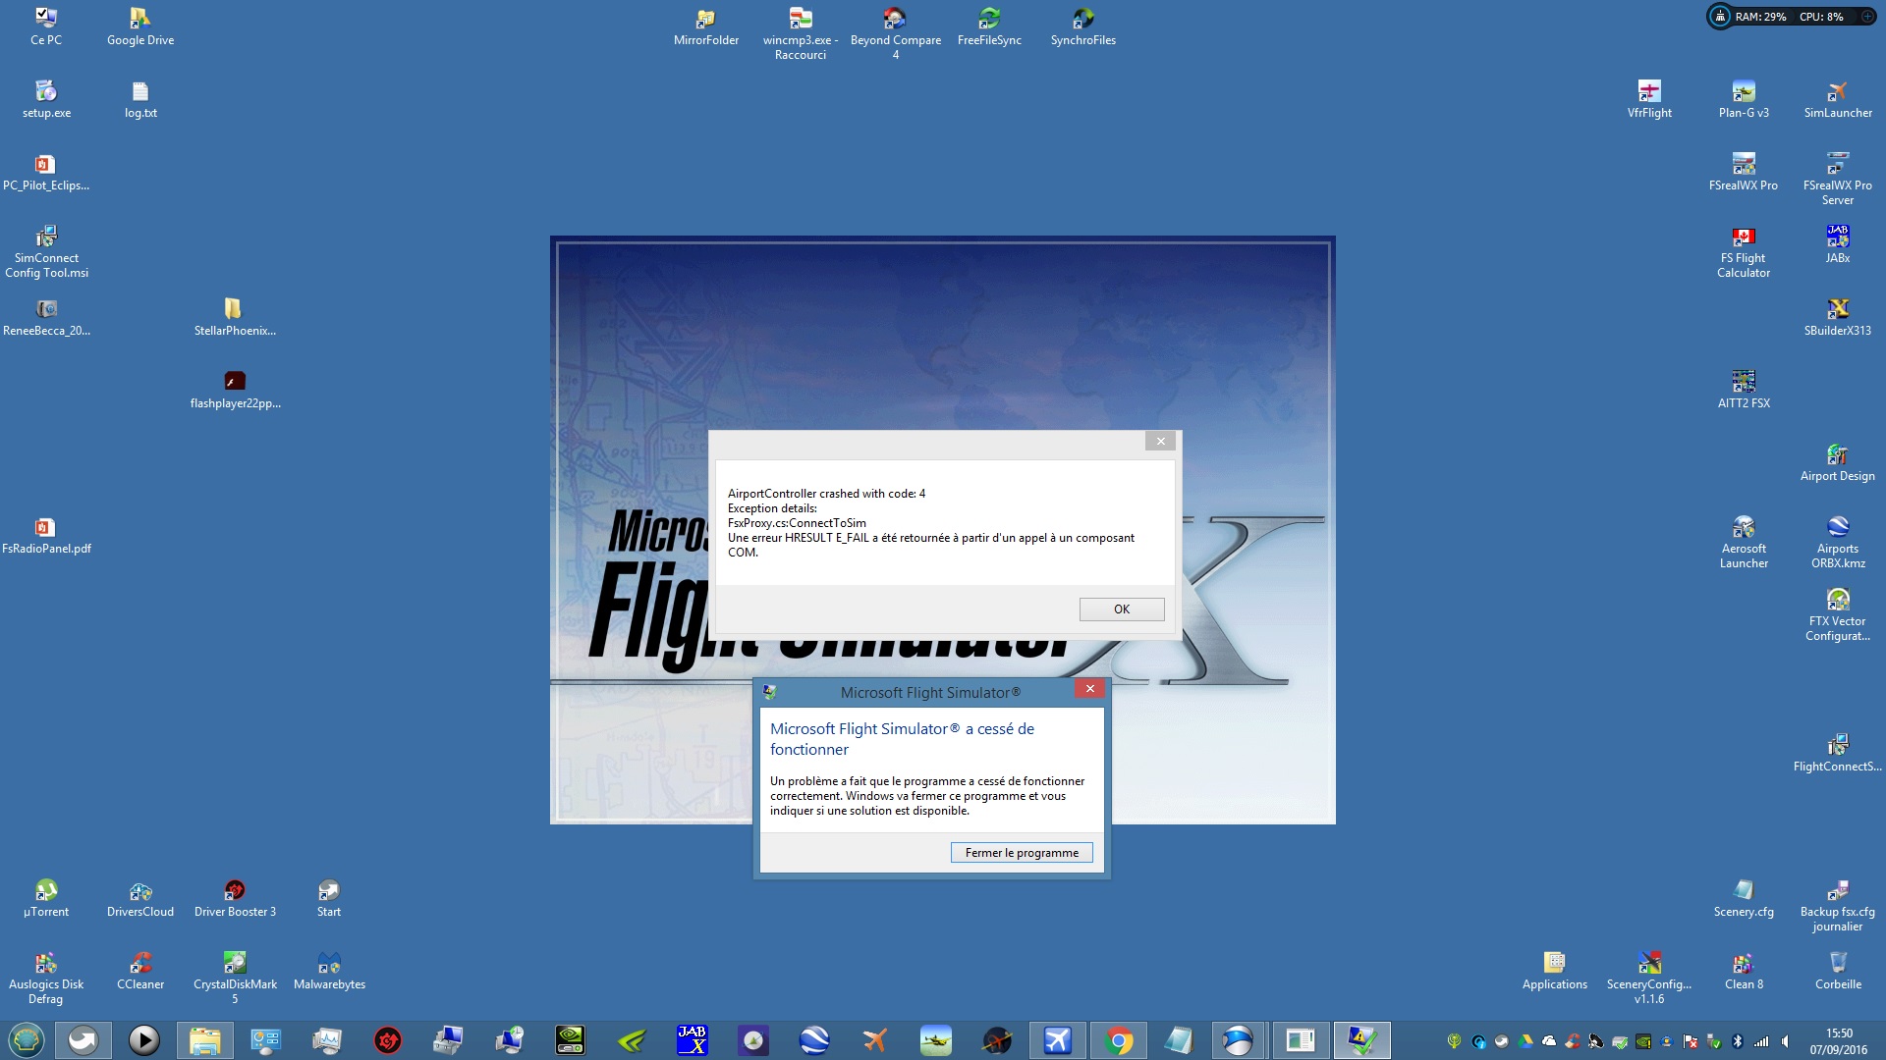Open the FTX Vector Configuration icon

pos(1838,615)
